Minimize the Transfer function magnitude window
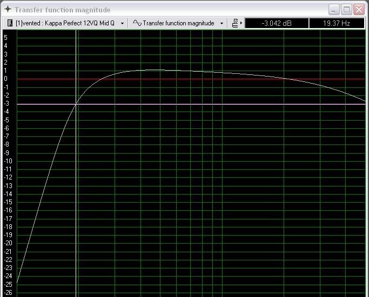The image size is (369, 297). [334, 10]
